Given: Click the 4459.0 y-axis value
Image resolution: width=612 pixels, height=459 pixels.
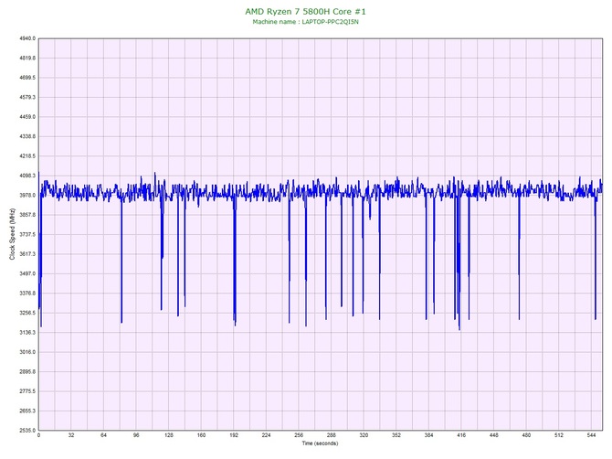Looking at the screenshot, I should (27, 117).
